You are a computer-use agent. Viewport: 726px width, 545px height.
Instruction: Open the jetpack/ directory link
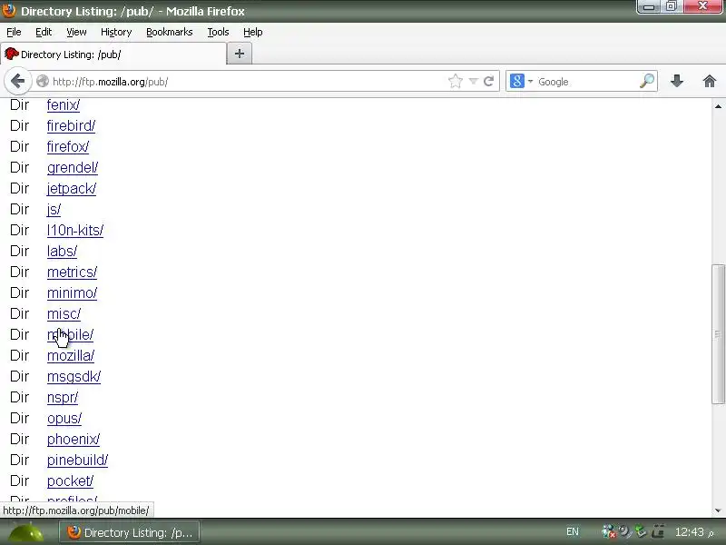[x=72, y=189]
